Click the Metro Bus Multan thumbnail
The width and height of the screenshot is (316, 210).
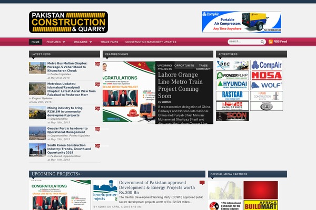coord(37,68)
